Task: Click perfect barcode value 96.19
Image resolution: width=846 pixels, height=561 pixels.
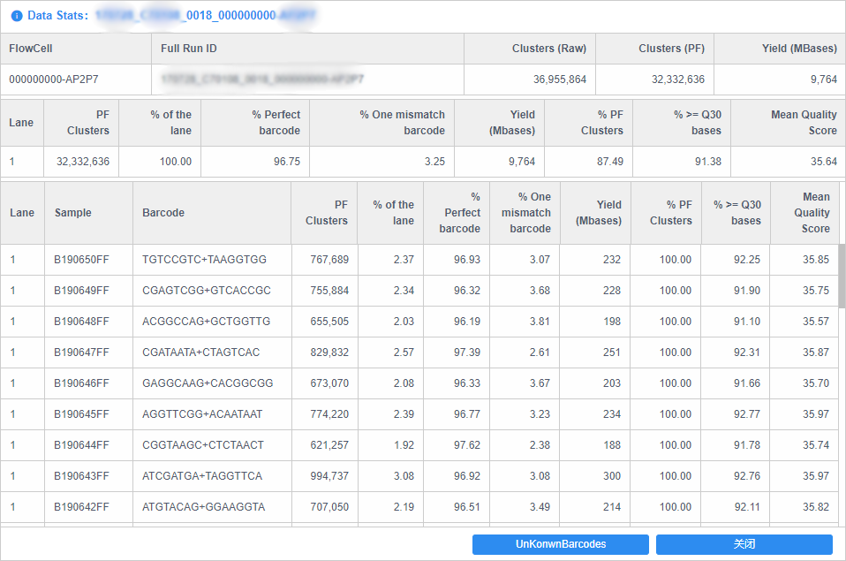Action: (x=466, y=322)
